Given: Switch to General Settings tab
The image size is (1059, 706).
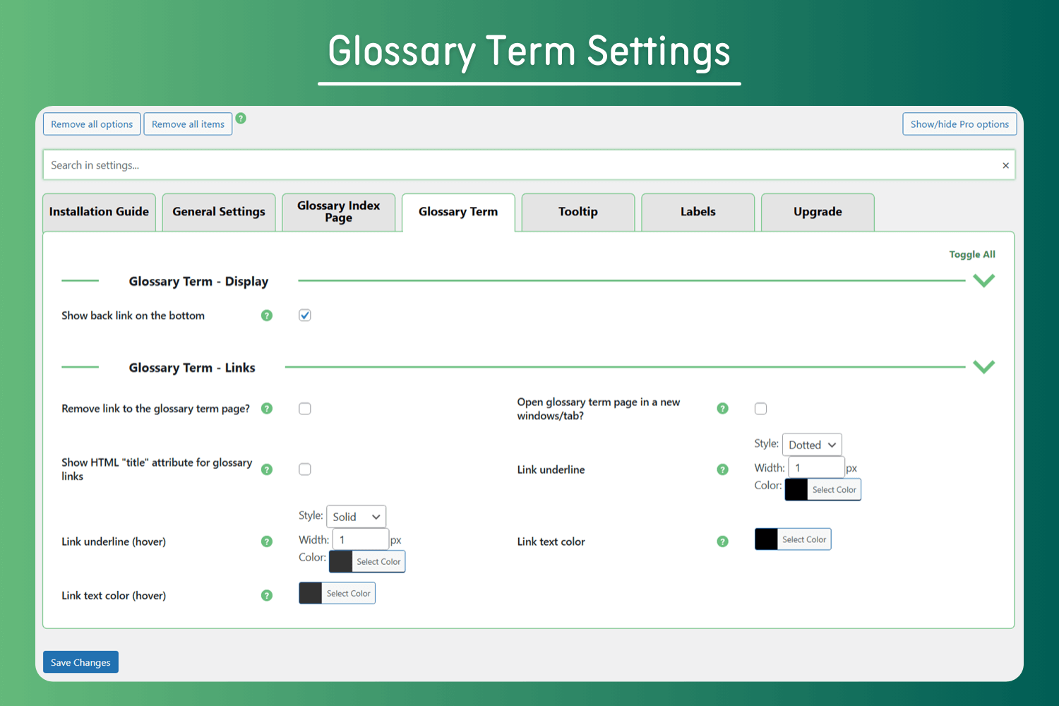Looking at the screenshot, I should tap(219, 212).
